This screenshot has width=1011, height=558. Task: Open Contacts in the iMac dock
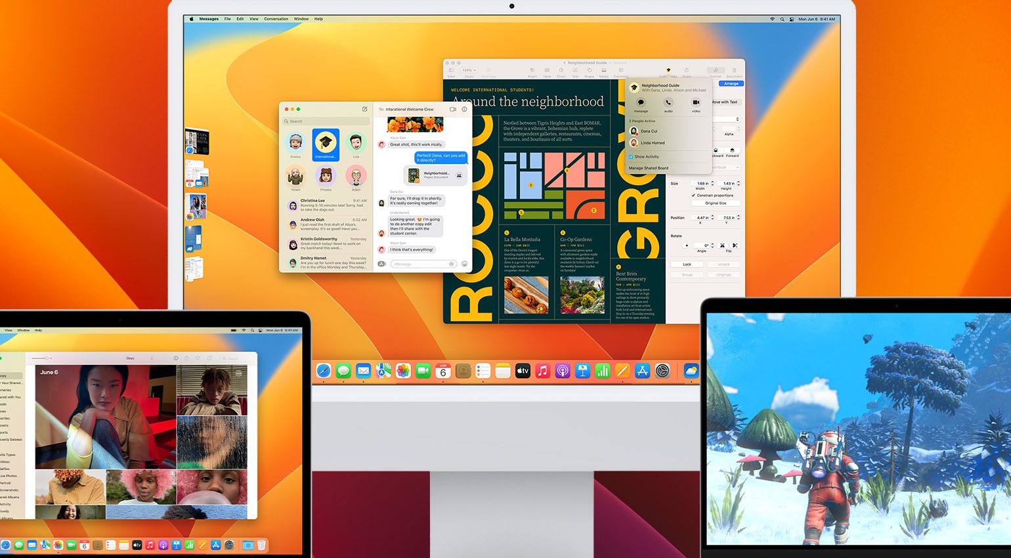pos(463,371)
